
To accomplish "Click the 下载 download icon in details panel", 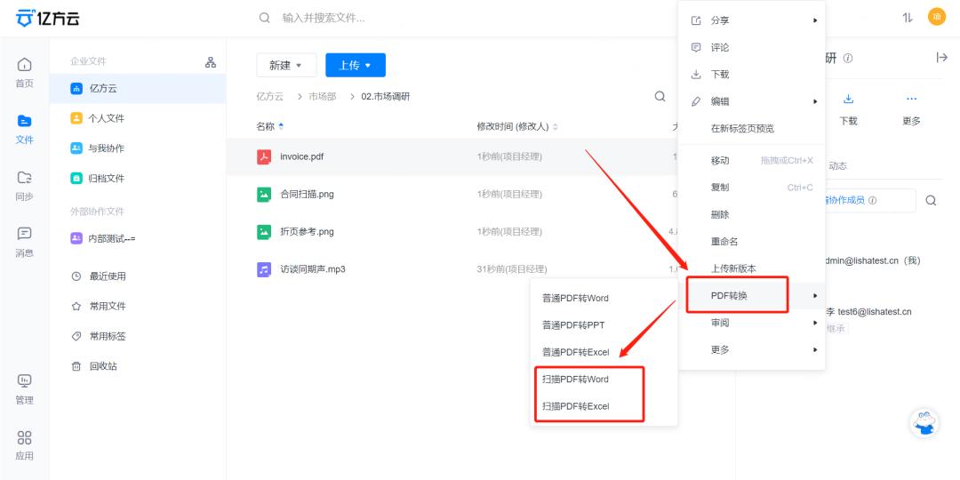I will tap(849, 100).
